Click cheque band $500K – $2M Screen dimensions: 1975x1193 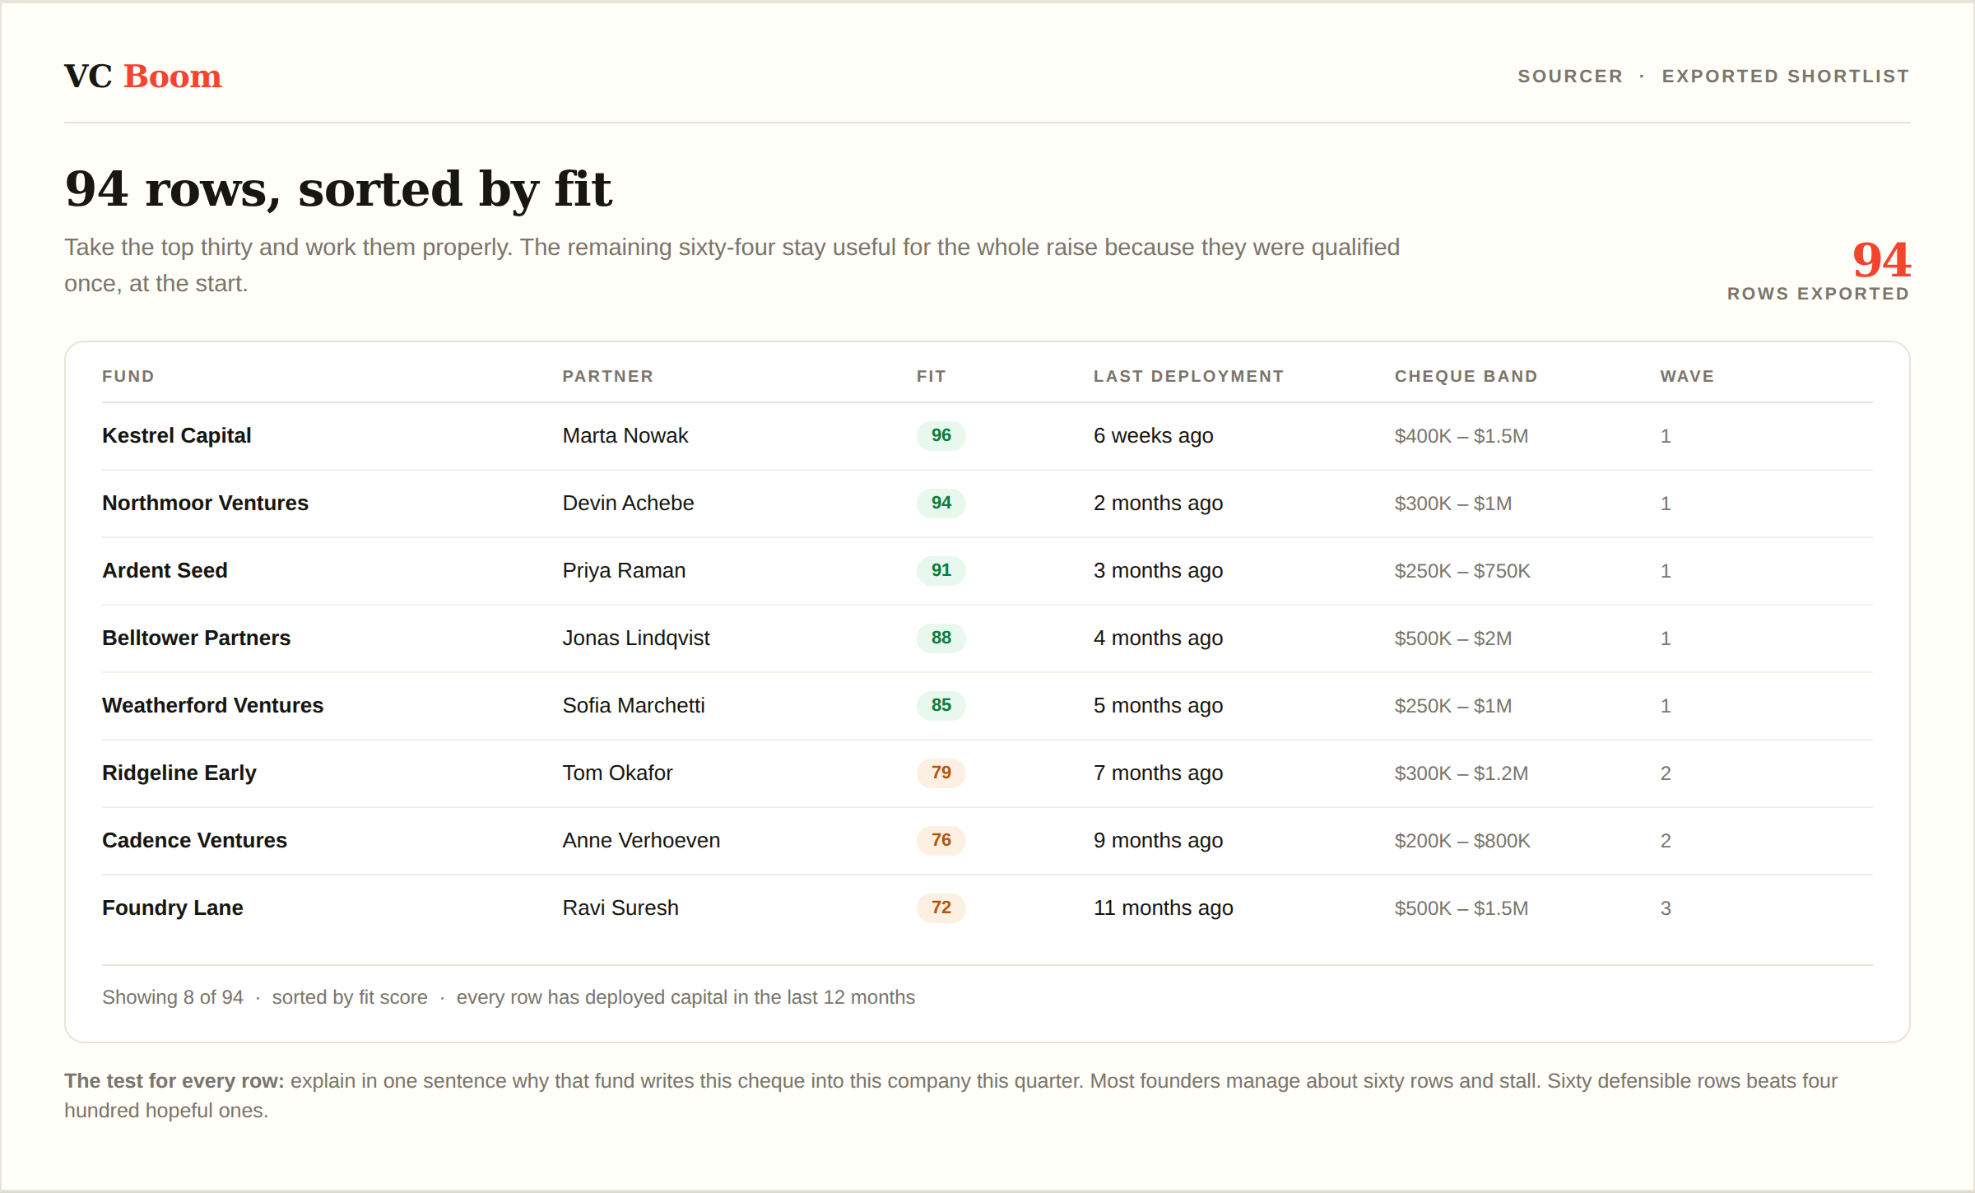1452,638
